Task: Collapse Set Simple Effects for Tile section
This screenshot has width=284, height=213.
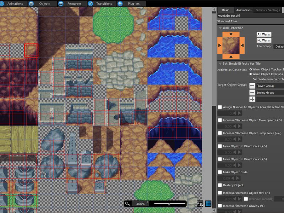Action: 220,64
